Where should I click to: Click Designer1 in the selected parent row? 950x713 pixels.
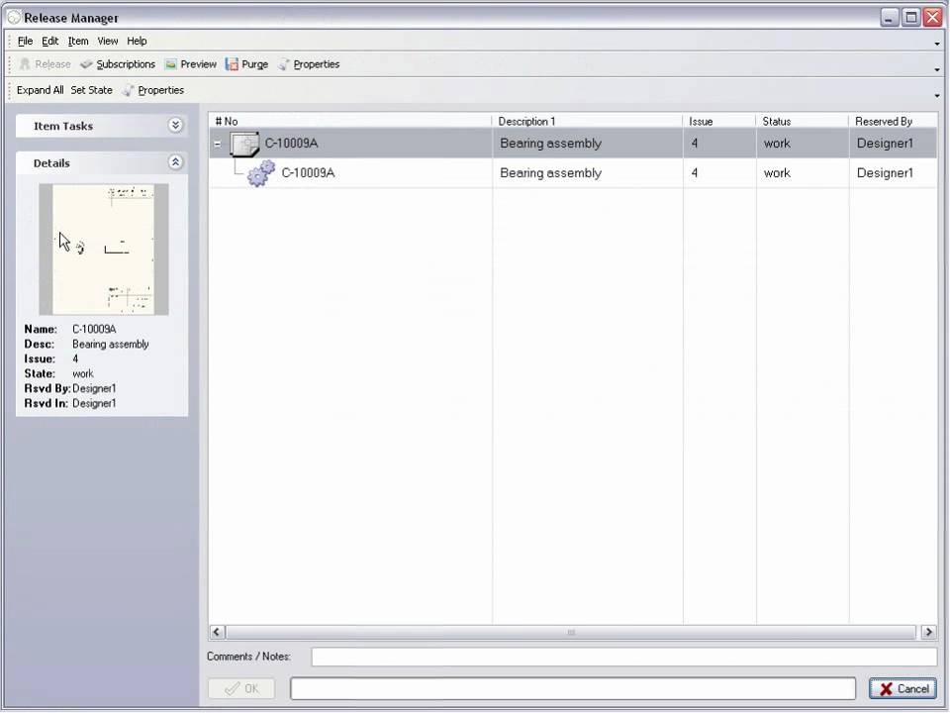coord(885,144)
